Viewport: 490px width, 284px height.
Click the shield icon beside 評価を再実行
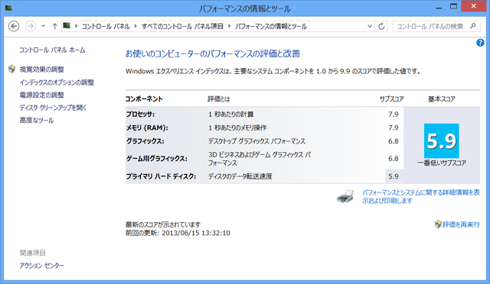(438, 224)
